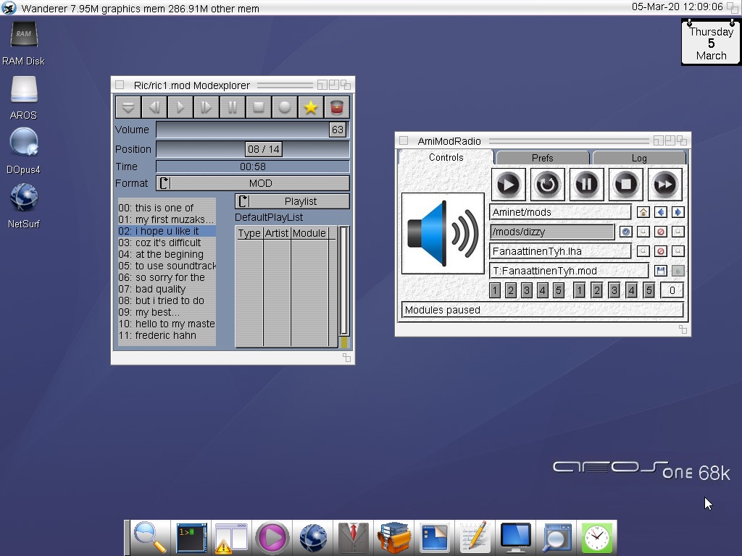Viewport: 742px width, 556px height.
Task: Click the red trash bin icon in Modexplorer
Action: pos(336,108)
